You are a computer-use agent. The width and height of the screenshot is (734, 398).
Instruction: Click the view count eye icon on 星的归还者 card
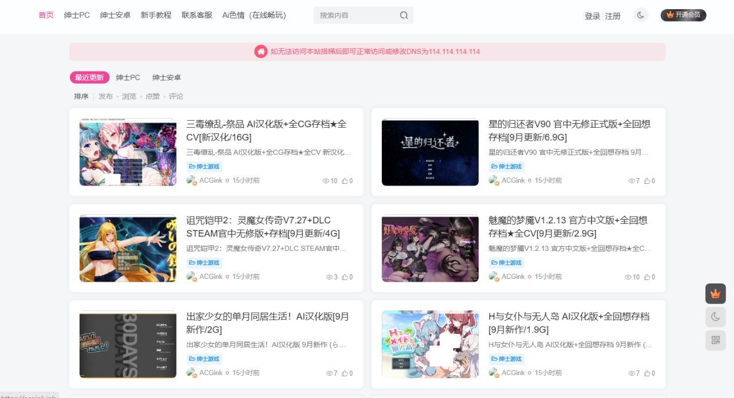[632, 181]
